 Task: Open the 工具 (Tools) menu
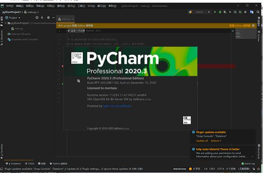coord(81,6)
